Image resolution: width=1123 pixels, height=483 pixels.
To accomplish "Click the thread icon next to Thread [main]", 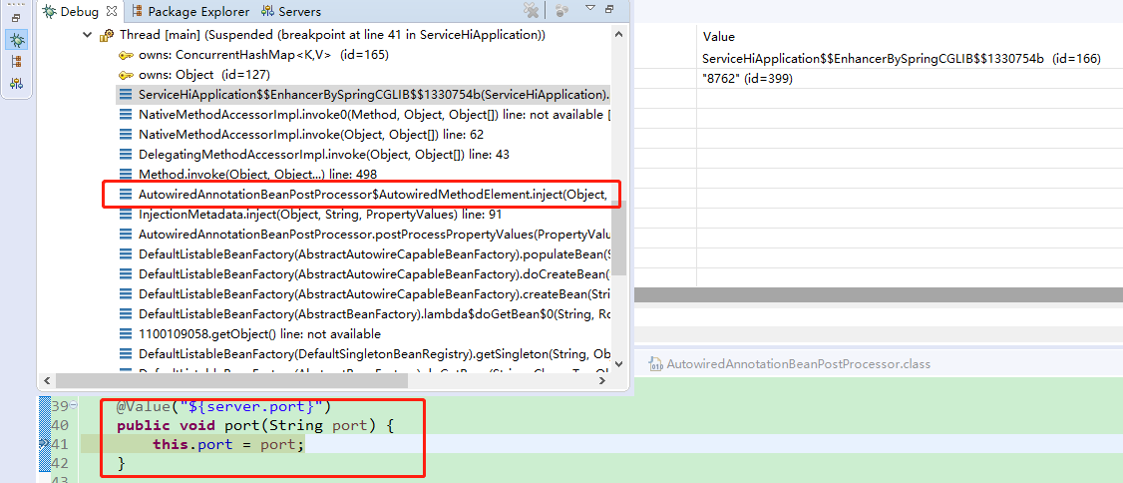I will 107,34.
